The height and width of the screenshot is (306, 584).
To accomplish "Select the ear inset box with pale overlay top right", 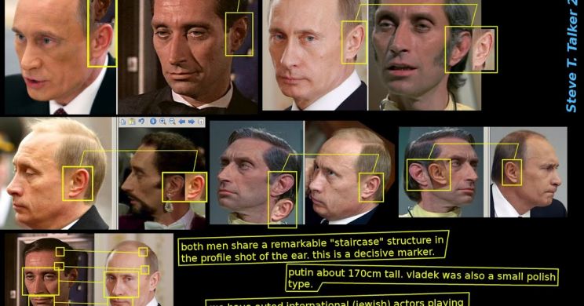I will point(471,49).
